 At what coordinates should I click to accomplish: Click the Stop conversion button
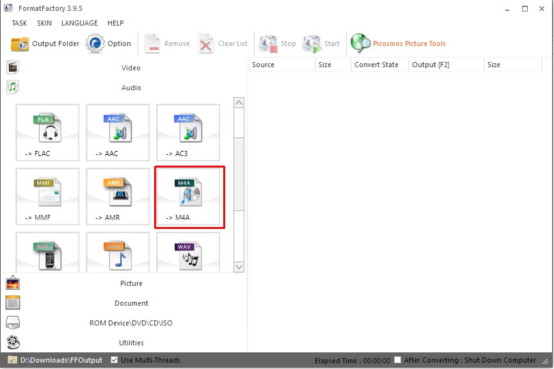click(278, 43)
